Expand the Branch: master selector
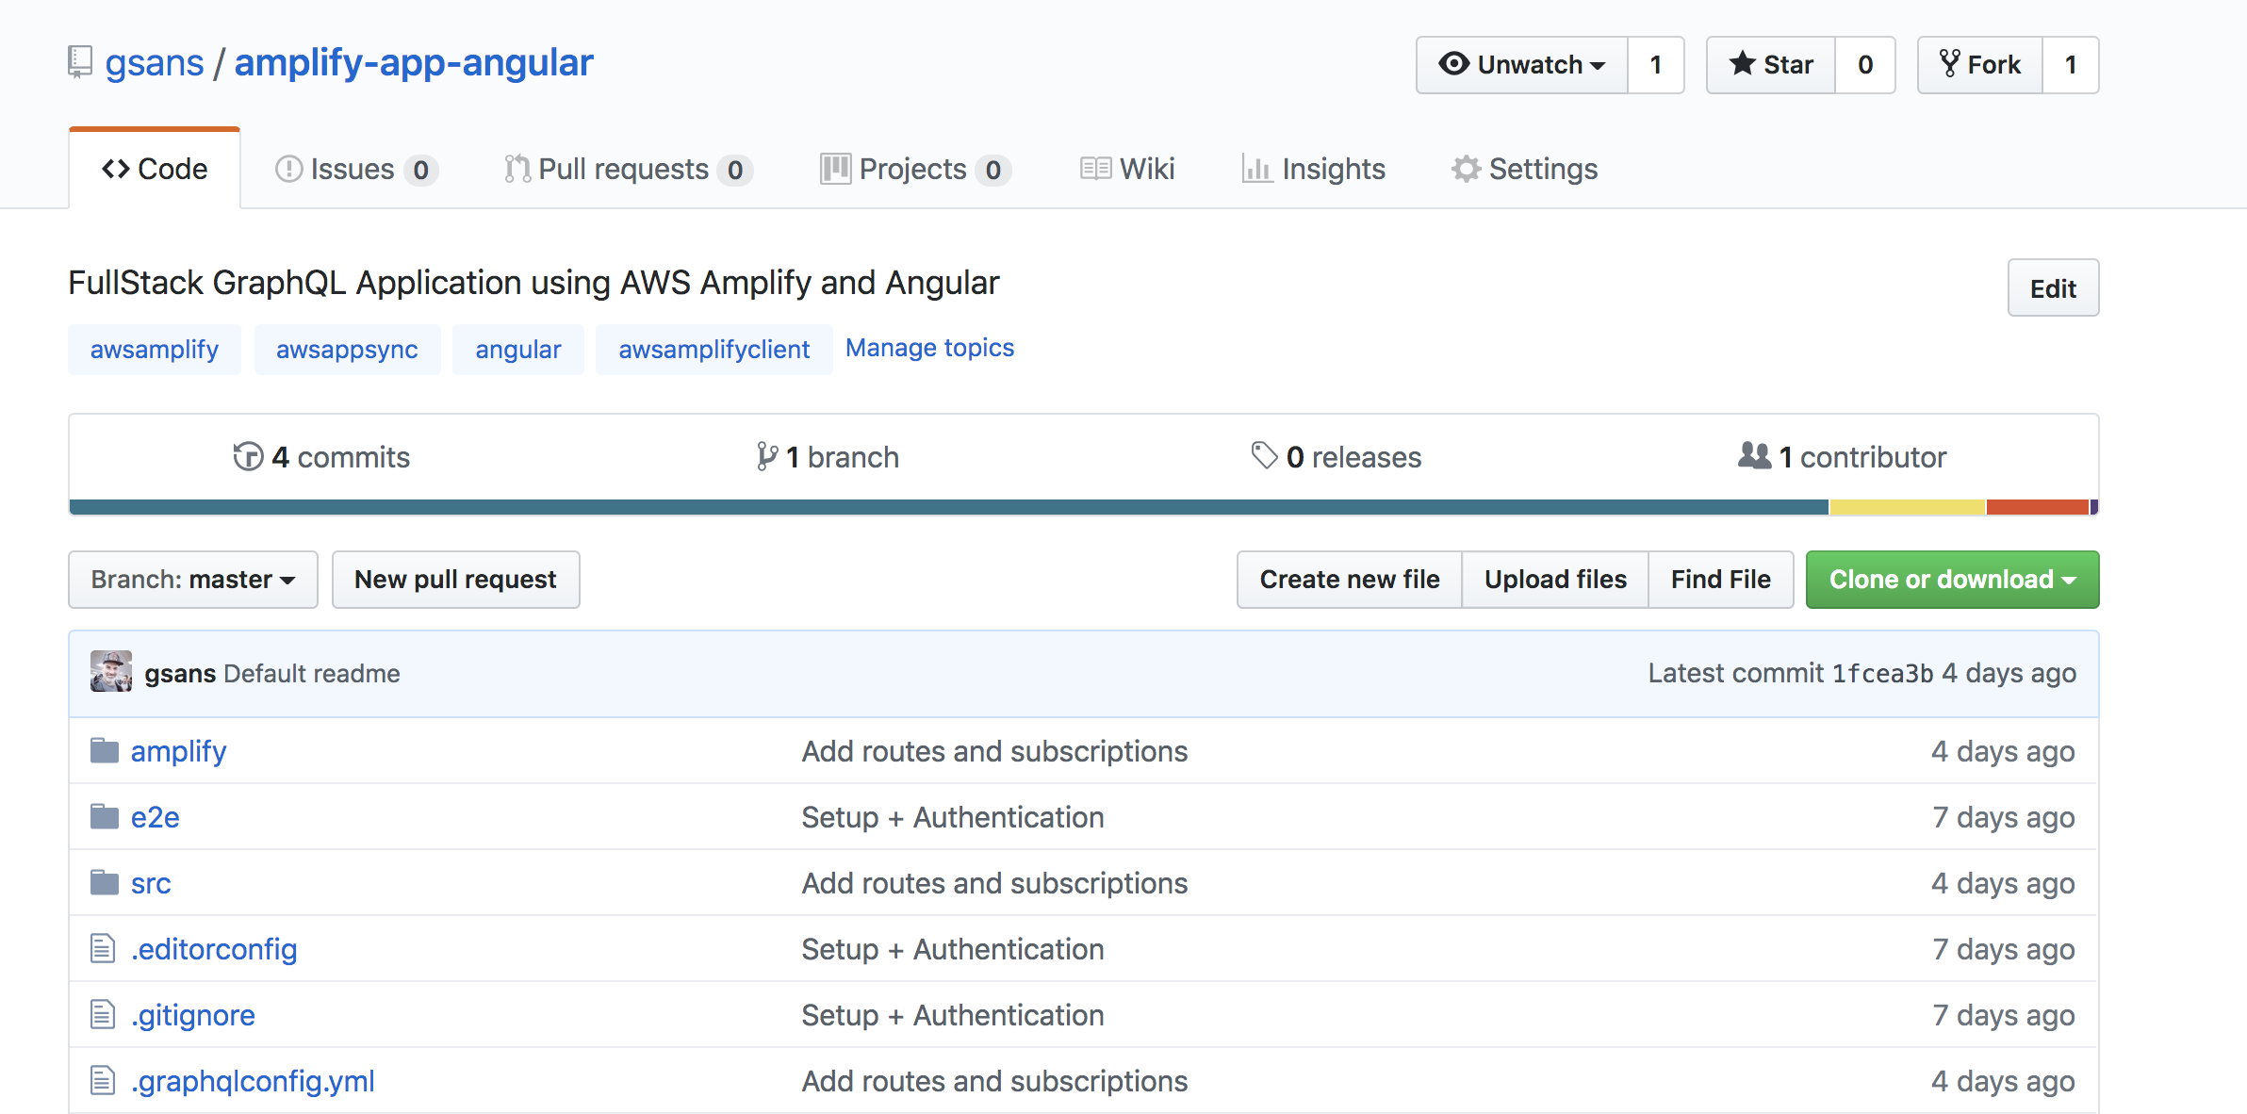Image resolution: width=2247 pixels, height=1114 pixels. [193, 580]
